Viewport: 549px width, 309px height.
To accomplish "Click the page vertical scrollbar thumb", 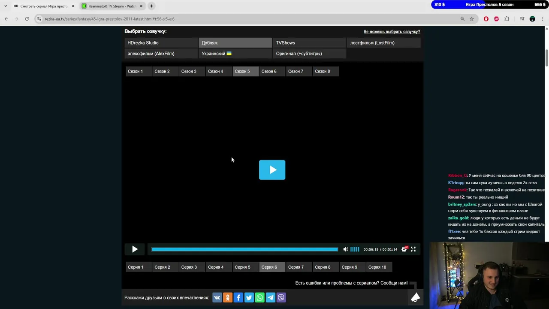I will [x=547, y=58].
